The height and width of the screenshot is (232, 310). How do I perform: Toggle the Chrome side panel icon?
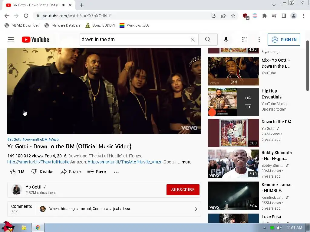[x=284, y=16]
